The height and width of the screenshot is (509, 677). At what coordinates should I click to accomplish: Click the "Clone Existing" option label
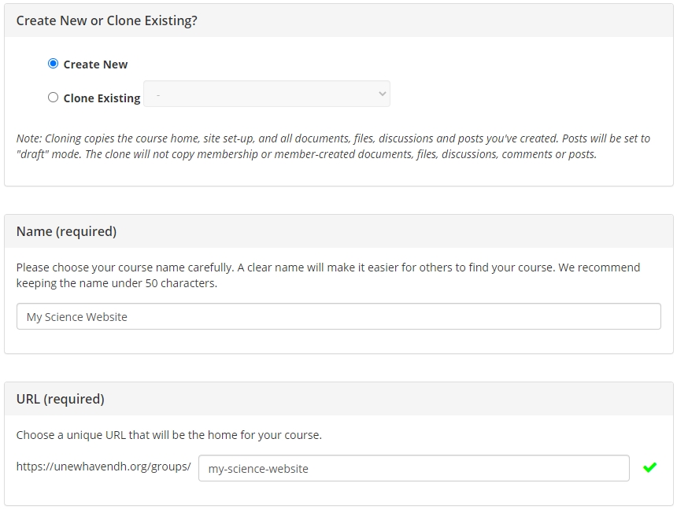click(x=102, y=98)
